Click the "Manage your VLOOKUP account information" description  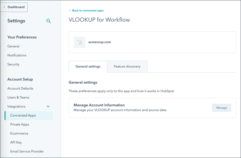tap(120, 110)
